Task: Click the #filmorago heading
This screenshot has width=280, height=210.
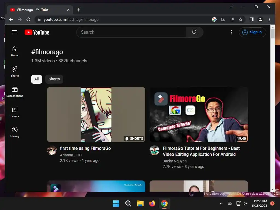Action: click(47, 52)
